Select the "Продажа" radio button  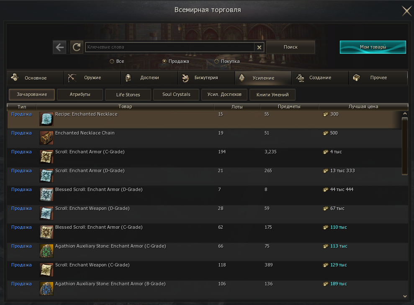click(164, 62)
